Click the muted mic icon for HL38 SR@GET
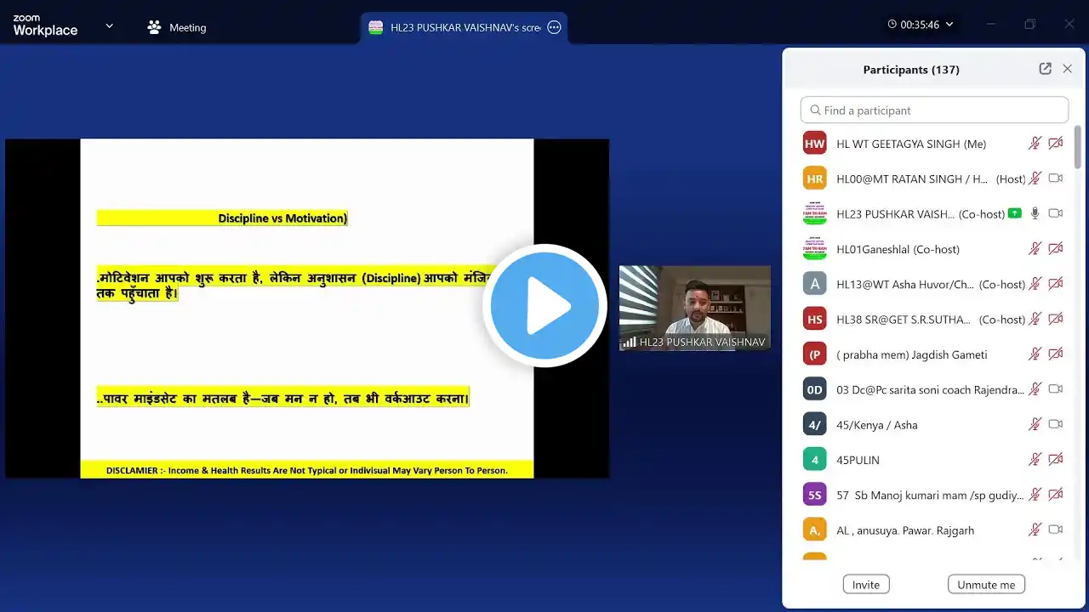 (x=1035, y=319)
